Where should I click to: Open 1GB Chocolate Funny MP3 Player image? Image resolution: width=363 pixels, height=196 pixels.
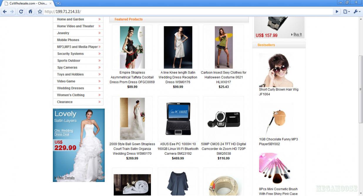tap(276, 120)
